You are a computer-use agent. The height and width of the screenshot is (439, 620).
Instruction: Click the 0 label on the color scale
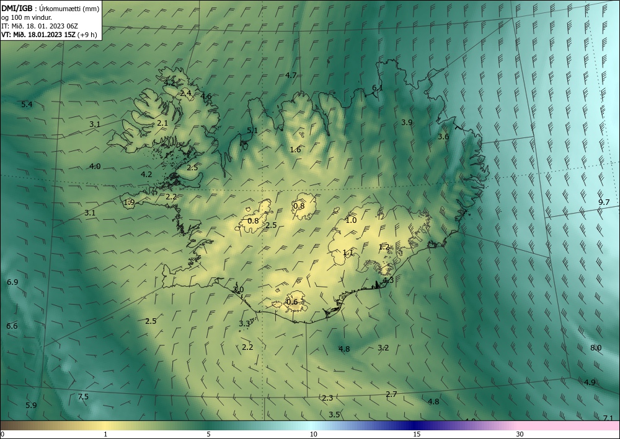tap(2, 435)
